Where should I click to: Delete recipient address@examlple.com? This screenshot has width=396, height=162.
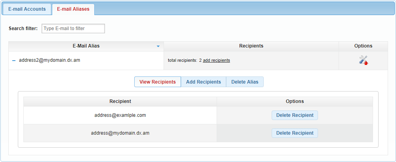point(295,115)
